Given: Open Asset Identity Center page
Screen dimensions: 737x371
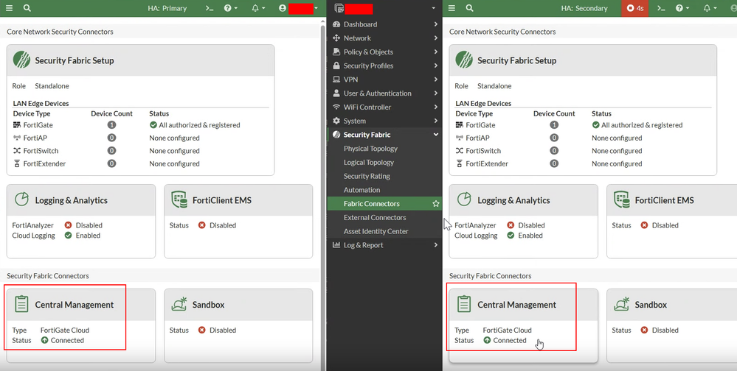Looking at the screenshot, I should click(376, 231).
